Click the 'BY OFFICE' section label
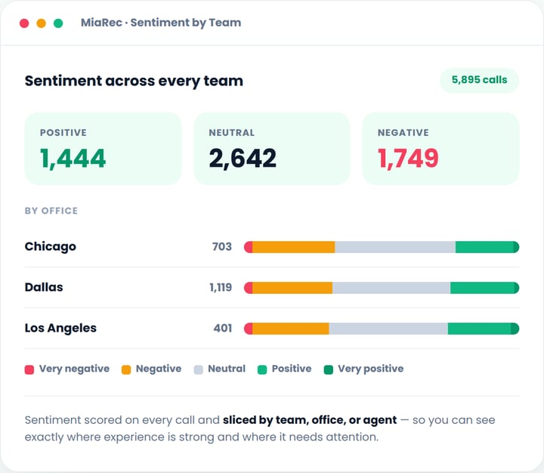The height and width of the screenshot is (473, 544). pos(51,211)
